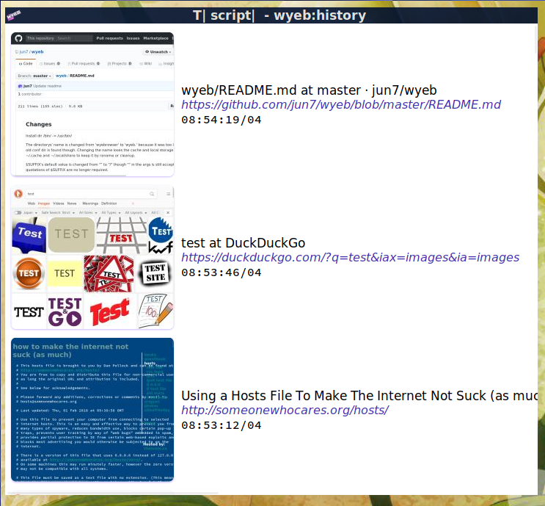
Task: Click the timestamp 08:53:46/04
Action: tap(222, 273)
